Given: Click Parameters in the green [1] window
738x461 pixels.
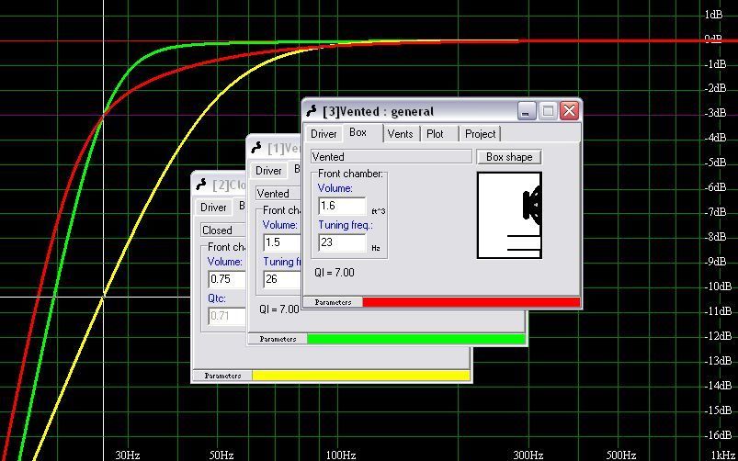Looking at the screenshot, I should [x=278, y=339].
